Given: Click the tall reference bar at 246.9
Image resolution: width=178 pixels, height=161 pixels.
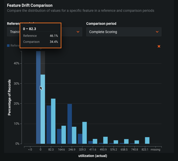Looking at the screenshot, I should [70, 124].
